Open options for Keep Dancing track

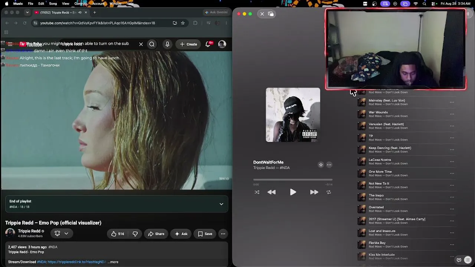(x=452, y=150)
